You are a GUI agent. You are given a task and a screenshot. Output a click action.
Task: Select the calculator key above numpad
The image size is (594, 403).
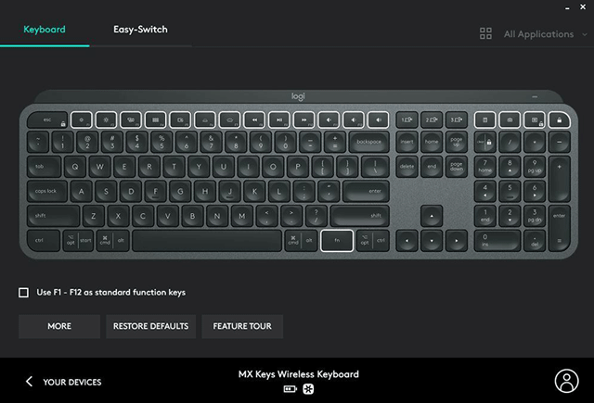[x=484, y=120]
